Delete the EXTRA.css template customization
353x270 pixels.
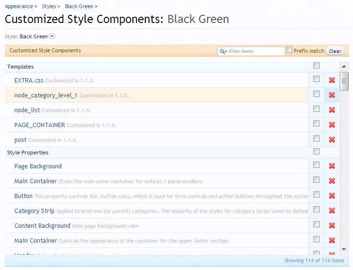click(332, 80)
